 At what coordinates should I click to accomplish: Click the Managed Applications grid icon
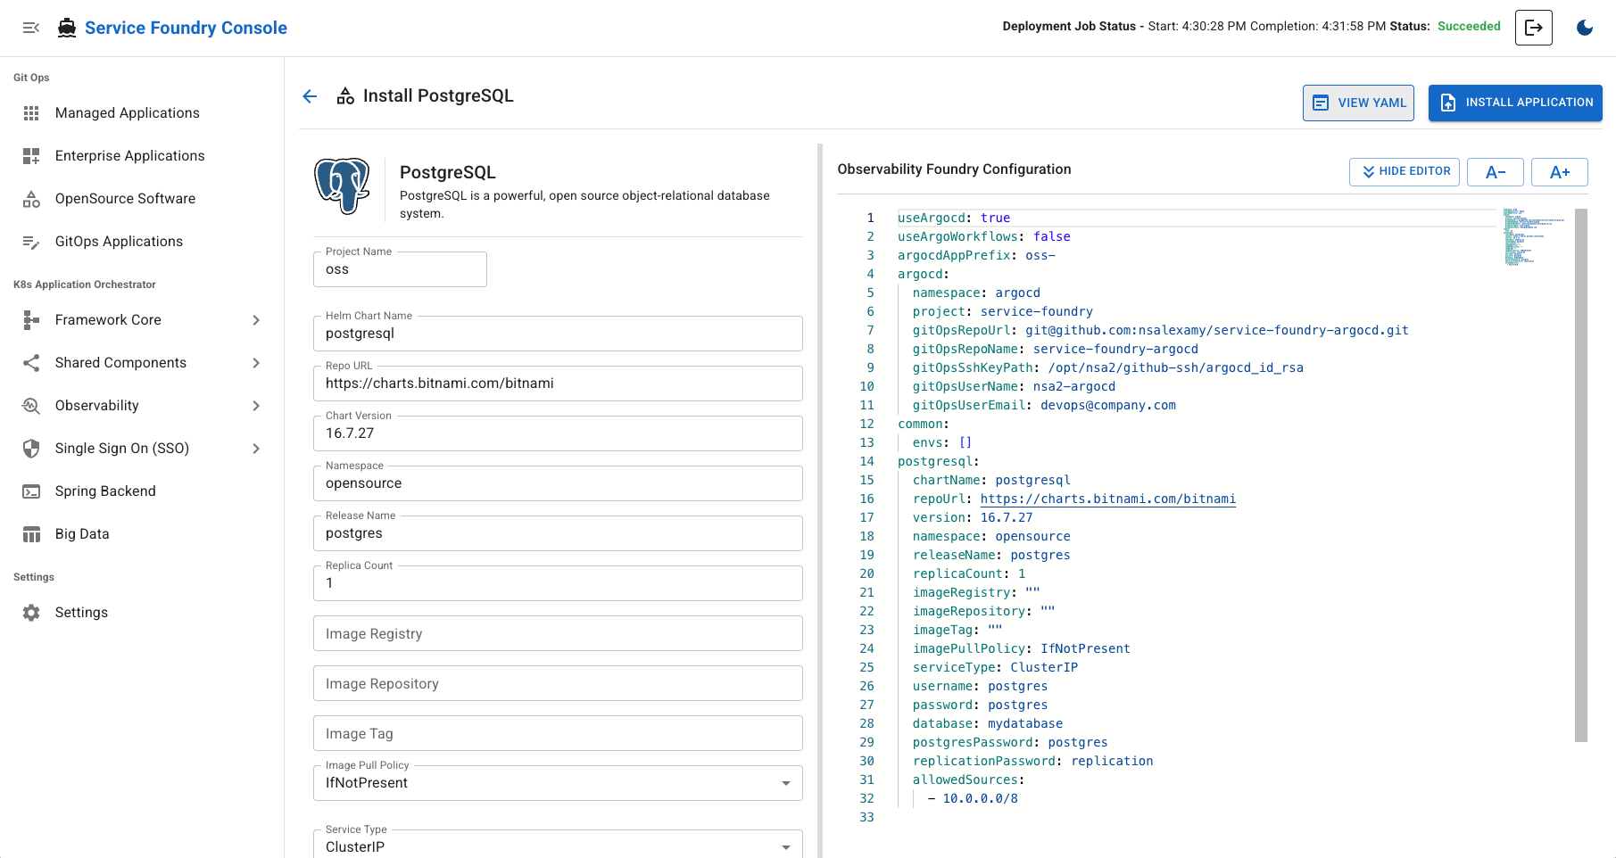coord(31,113)
